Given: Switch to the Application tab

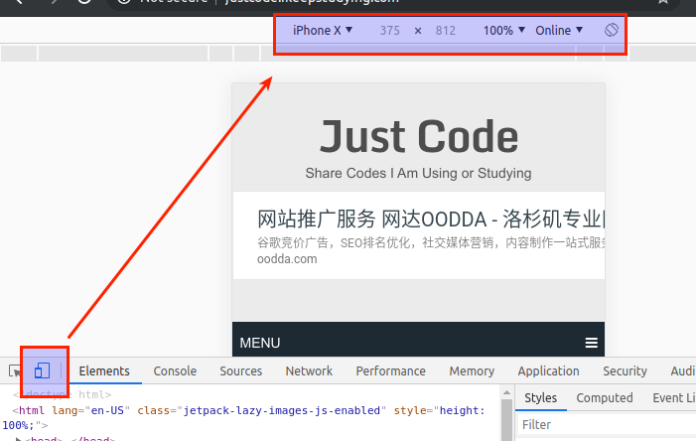Looking at the screenshot, I should pos(549,370).
